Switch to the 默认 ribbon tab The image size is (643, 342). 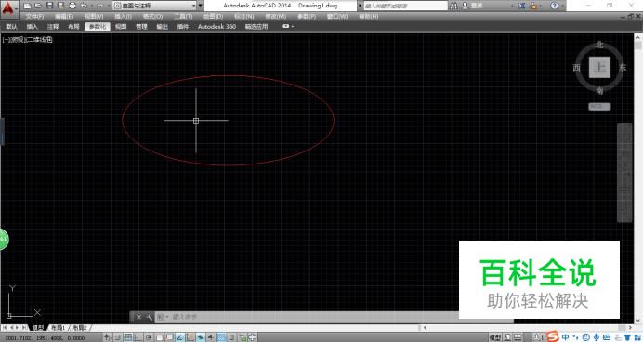[11, 27]
